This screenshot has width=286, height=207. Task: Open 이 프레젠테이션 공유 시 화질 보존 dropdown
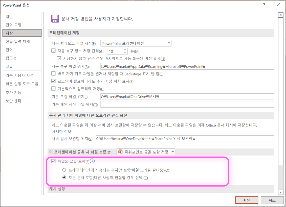[146, 152]
